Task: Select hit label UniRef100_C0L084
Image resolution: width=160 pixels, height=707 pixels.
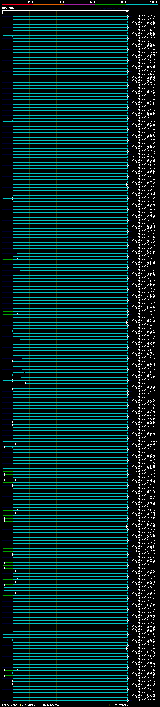Action: click(x=143, y=184)
